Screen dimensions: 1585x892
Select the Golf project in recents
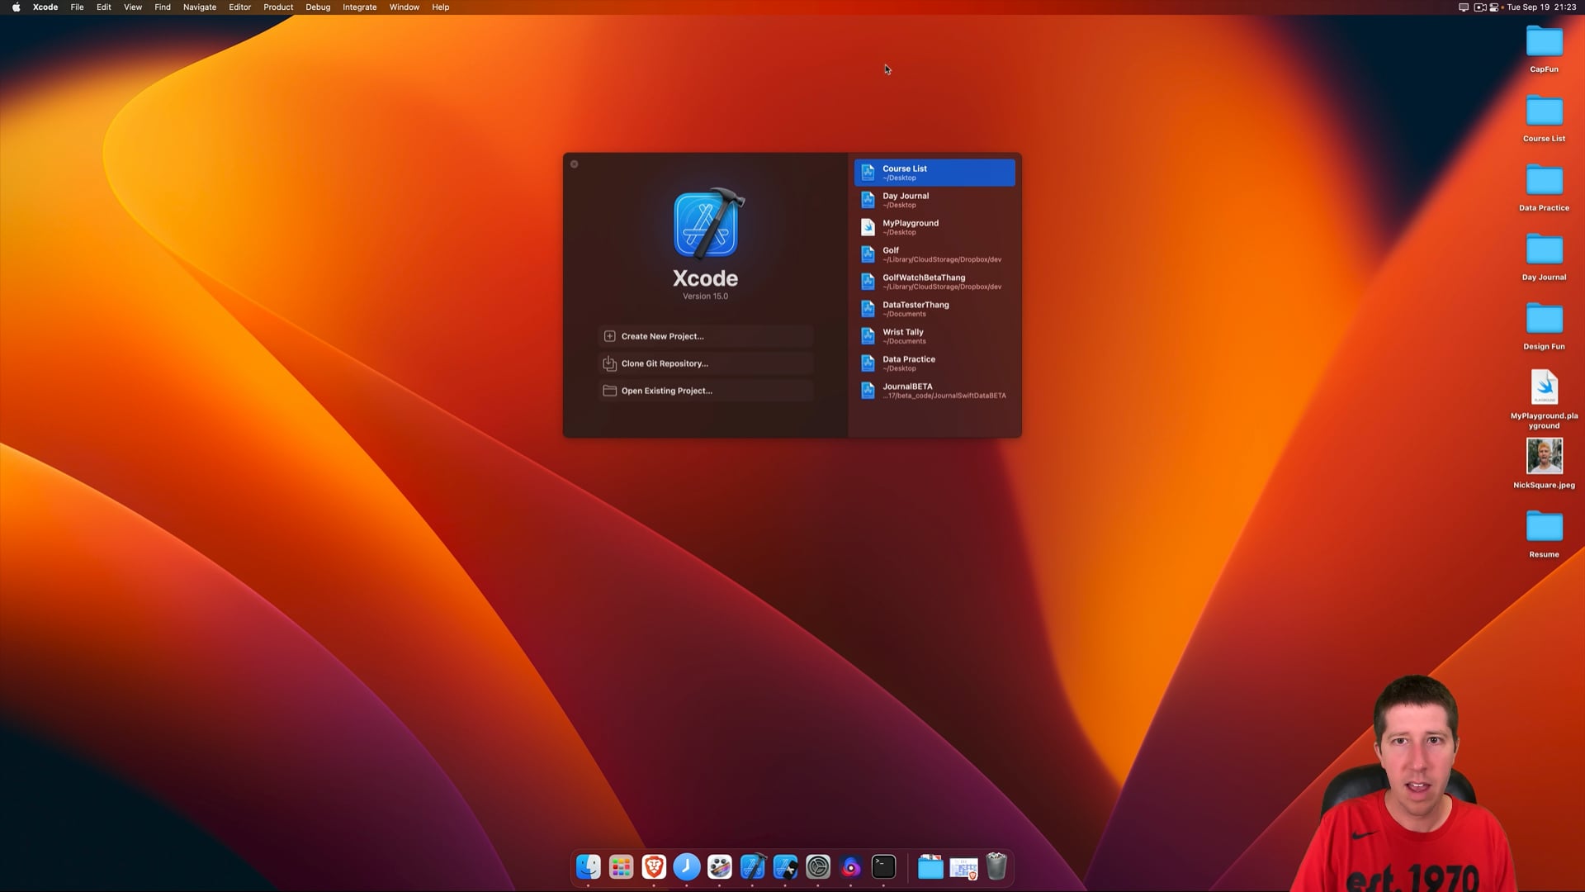point(934,254)
